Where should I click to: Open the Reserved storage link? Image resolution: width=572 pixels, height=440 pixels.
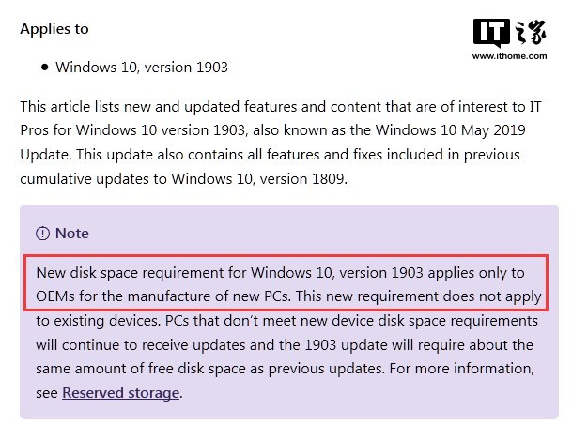click(121, 393)
